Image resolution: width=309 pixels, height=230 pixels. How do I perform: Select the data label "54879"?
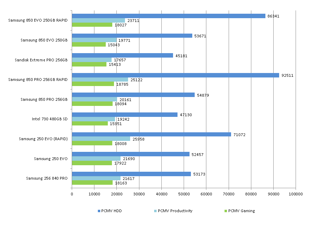click(x=203, y=95)
